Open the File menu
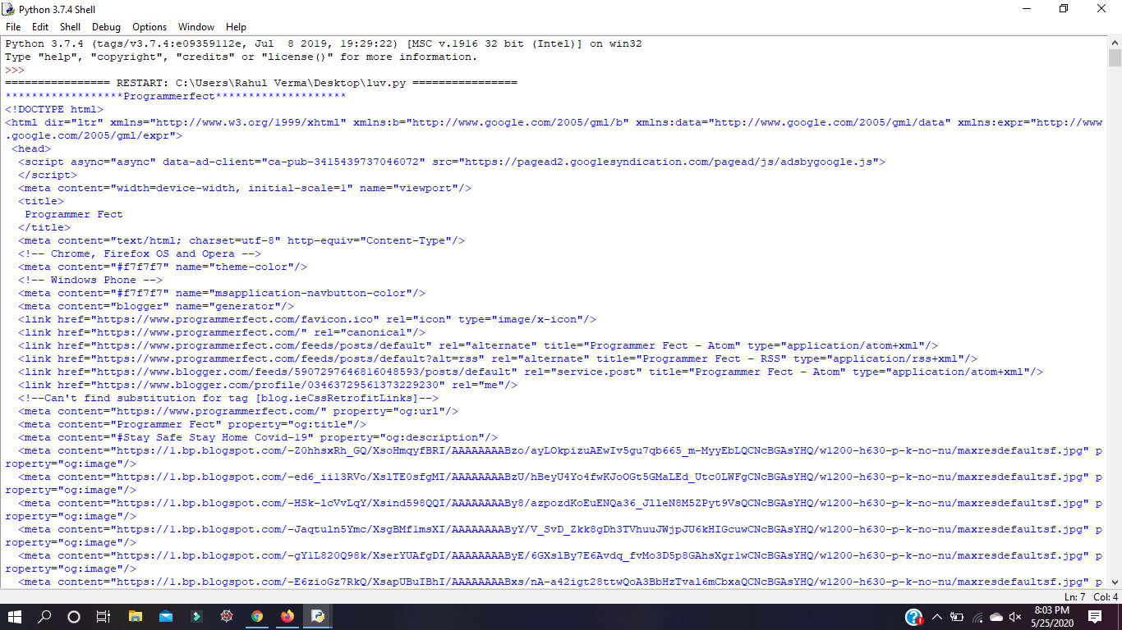The width and height of the screenshot is (1122, 630). click(13, 27)
